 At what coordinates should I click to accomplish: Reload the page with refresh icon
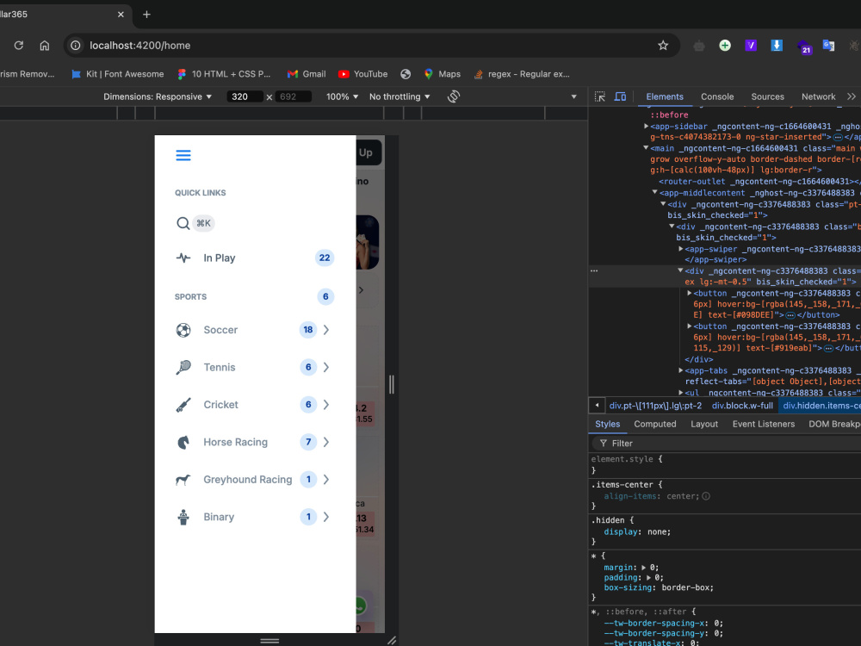pos(19,46)
